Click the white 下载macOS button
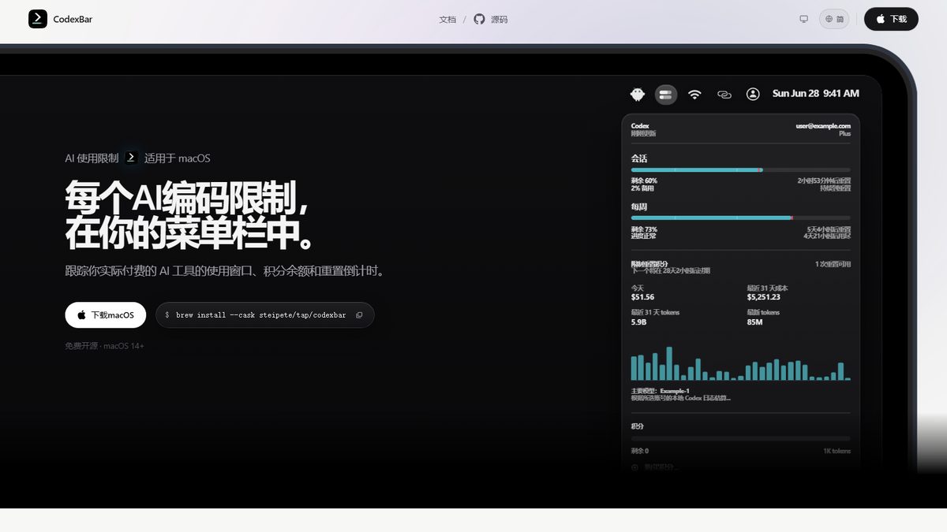947x532 pixels. point(105,314)
